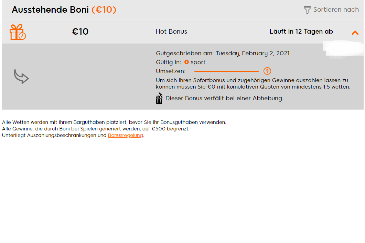Open the Bonusregelung link
This screenshot has height=243, width=365.
(x=126, y=135)
